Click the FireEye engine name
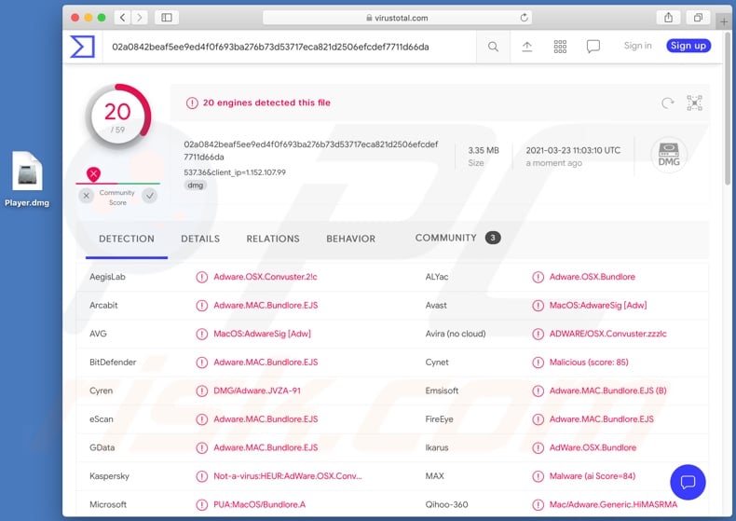Viewport: 736px width, 521px height. [x=440, y=419]
